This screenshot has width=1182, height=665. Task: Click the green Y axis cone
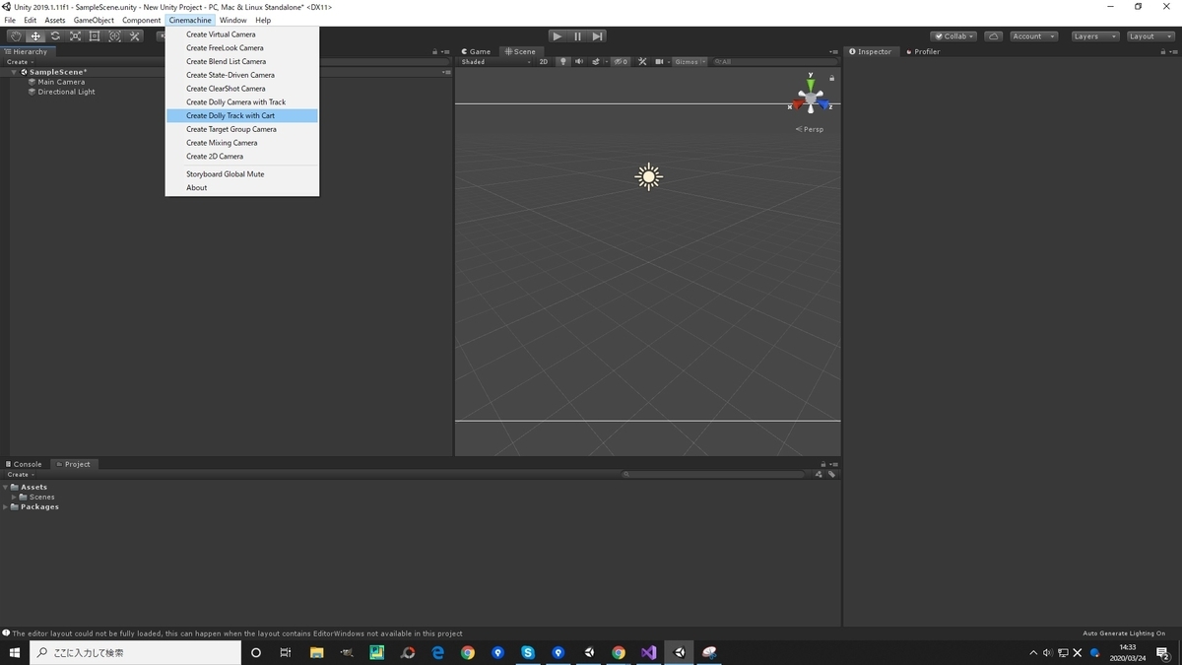coord(811,85)
